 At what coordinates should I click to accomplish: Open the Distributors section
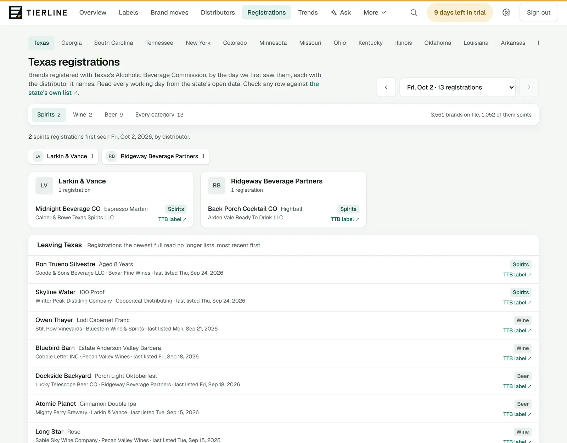click(218, 12)
